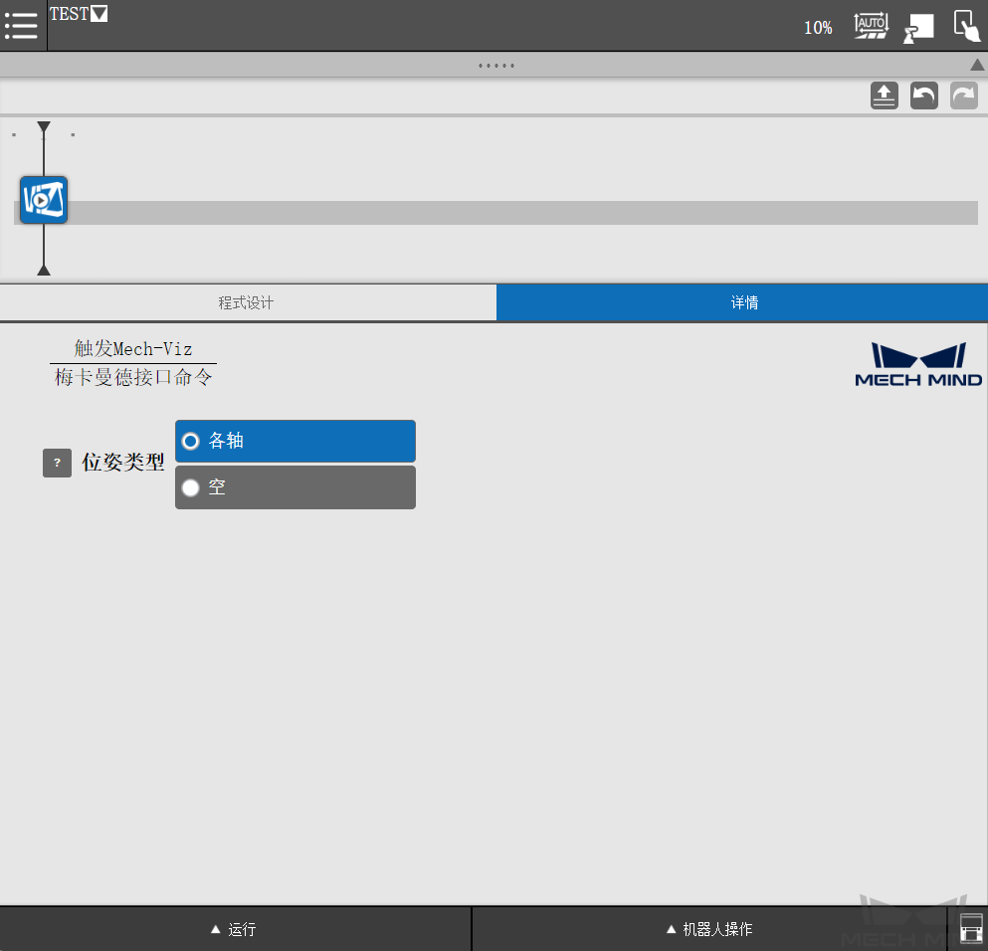Viewport: 988px width, 951px height.
Task: Open the on-screen keyboard icon
Action: (x=971, y=928)
